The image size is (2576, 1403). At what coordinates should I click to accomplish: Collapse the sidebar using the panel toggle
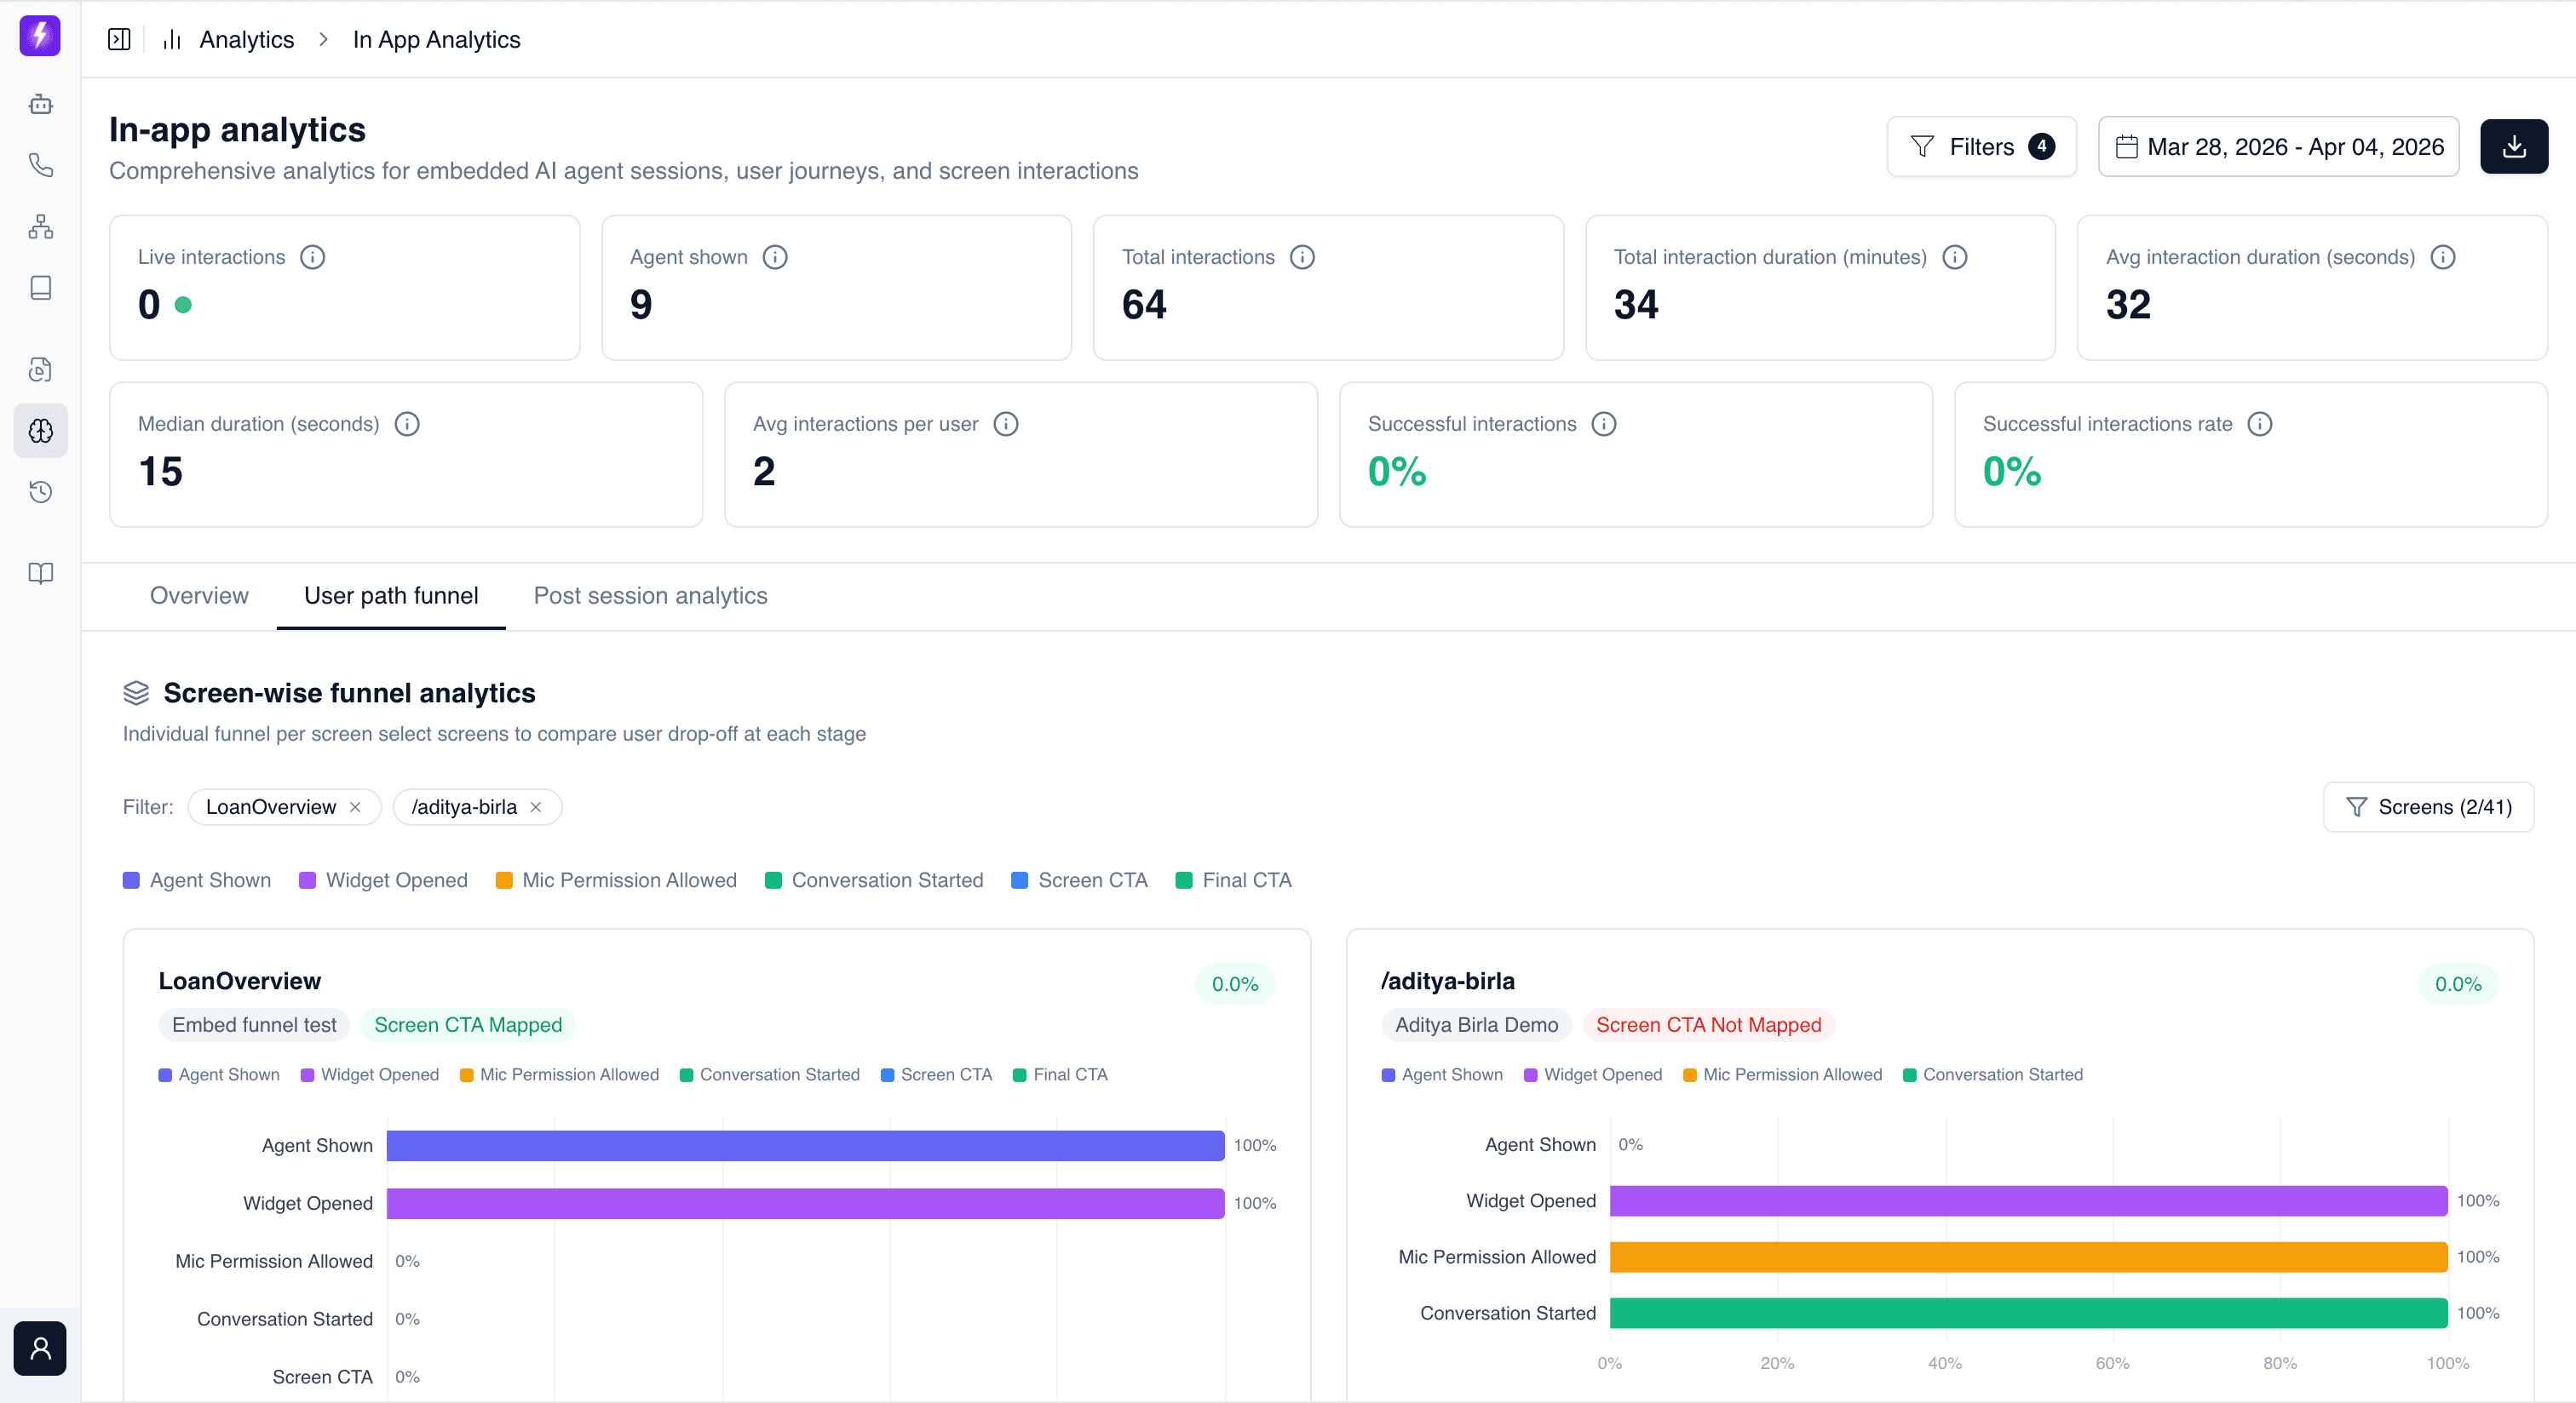(118, 38)
